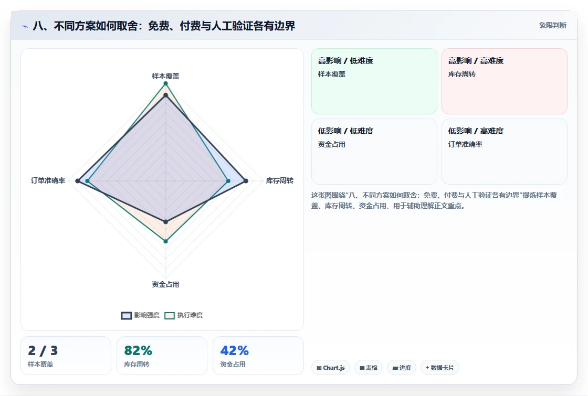Click the 资金占用 radar axis label
This screenshot has width=588, height=396.
click(165, 284)
